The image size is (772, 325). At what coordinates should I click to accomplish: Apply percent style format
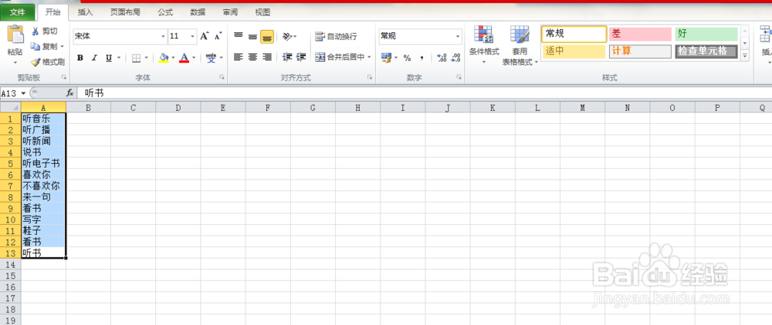(407, 58)
